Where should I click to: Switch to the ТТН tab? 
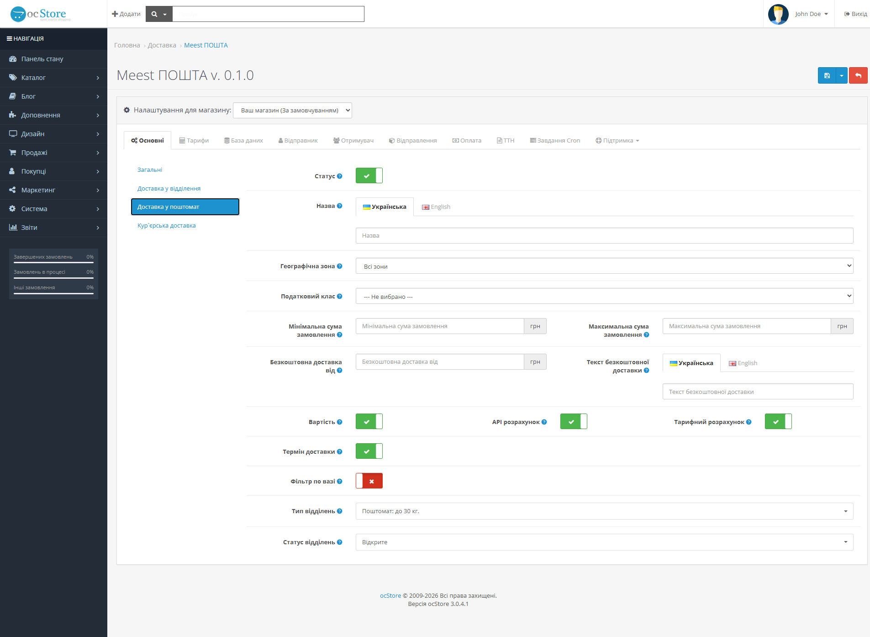506,140
